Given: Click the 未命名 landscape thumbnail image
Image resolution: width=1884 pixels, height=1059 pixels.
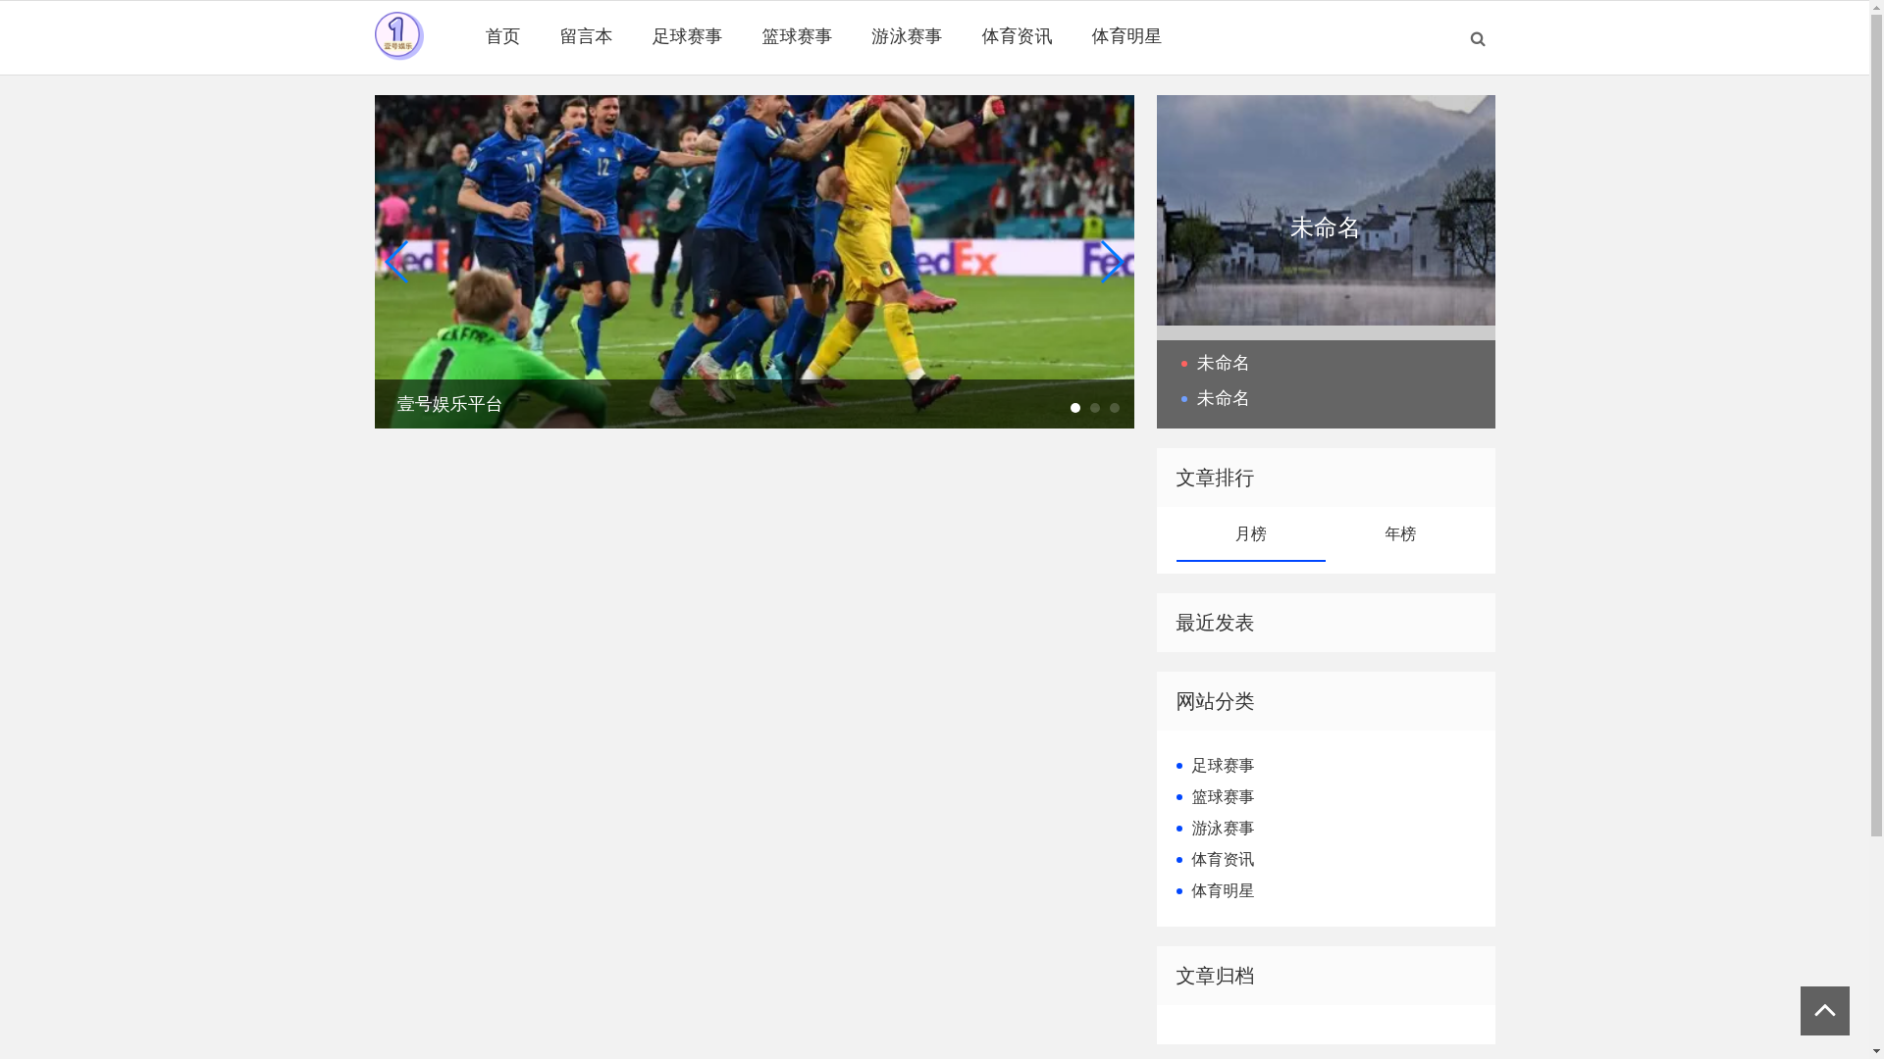Looking at the screenshot, I should (1326, 210).
